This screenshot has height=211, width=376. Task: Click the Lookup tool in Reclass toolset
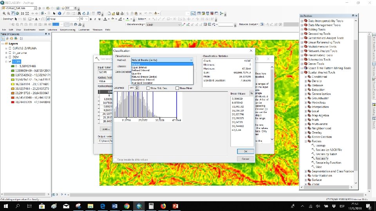click(320, 145)
